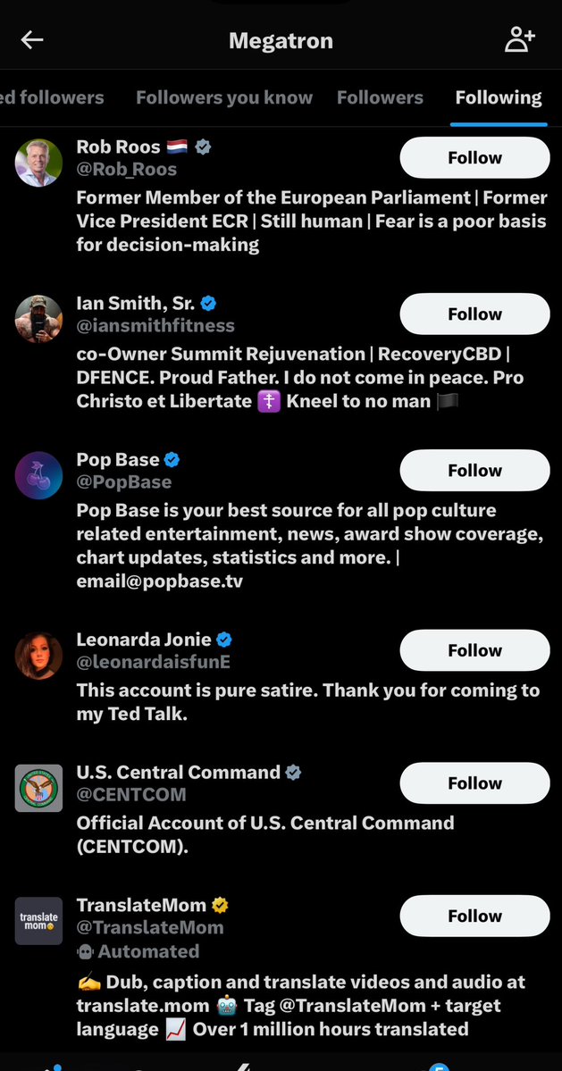The height and width of the screenshot is (1071, 562).
Task: Select the Following tab
Action: [x=498, y=97]
